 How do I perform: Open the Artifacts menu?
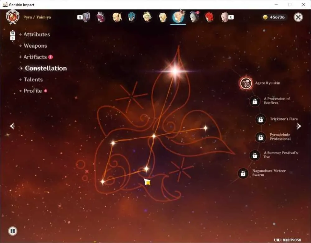point(35,57)
